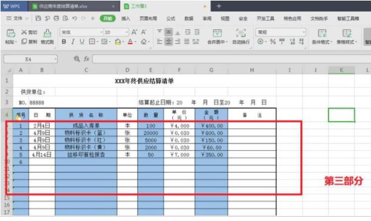
Task: Click the Paste clipboard icon
Action: pyautogui.click(x=11, y=33)
